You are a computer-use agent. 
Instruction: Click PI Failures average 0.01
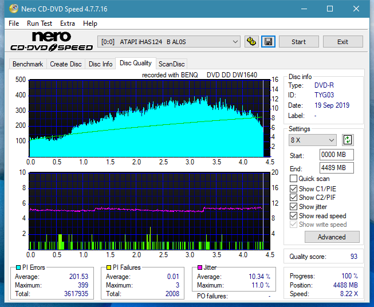coord(173,277)
